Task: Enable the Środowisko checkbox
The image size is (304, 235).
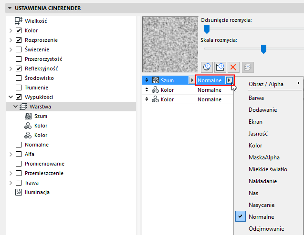Action: tap(19, 78)
